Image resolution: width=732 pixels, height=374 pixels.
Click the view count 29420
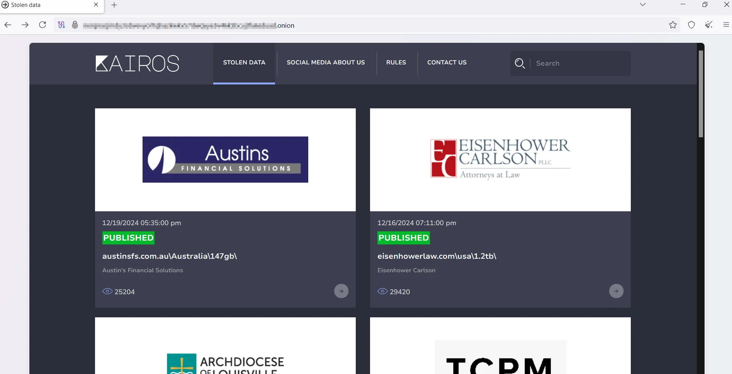[400, 292]
